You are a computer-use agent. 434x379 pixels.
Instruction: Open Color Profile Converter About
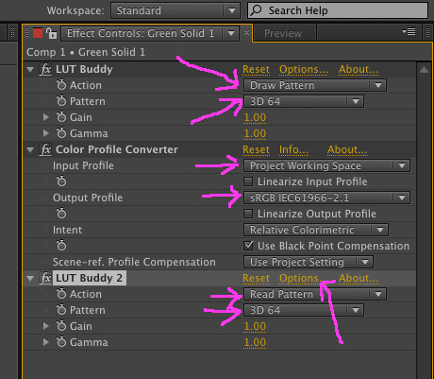pyautogui.click(x=347, y=149)
